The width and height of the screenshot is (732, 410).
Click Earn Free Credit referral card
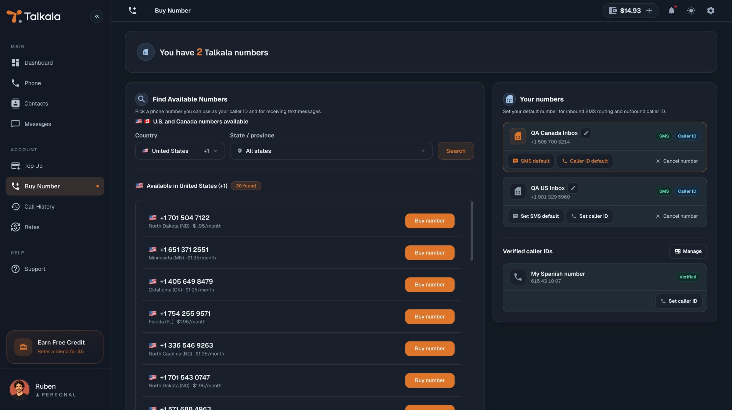point(55,347)
